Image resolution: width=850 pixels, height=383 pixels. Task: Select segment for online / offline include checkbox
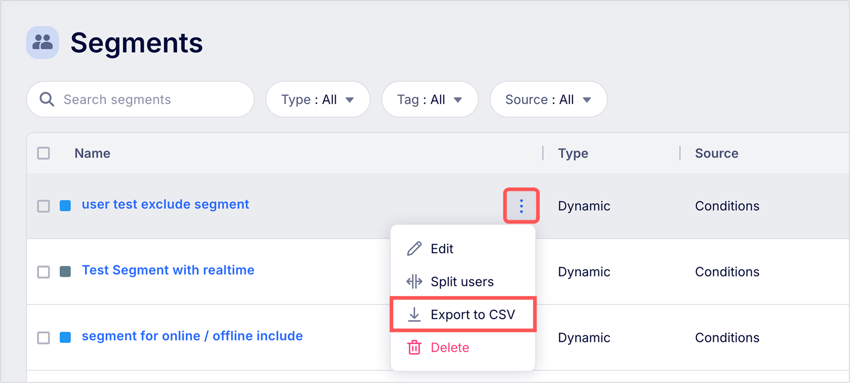(44, 338)
